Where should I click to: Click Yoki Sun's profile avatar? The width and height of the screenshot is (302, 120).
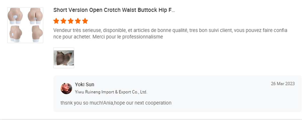66,88
